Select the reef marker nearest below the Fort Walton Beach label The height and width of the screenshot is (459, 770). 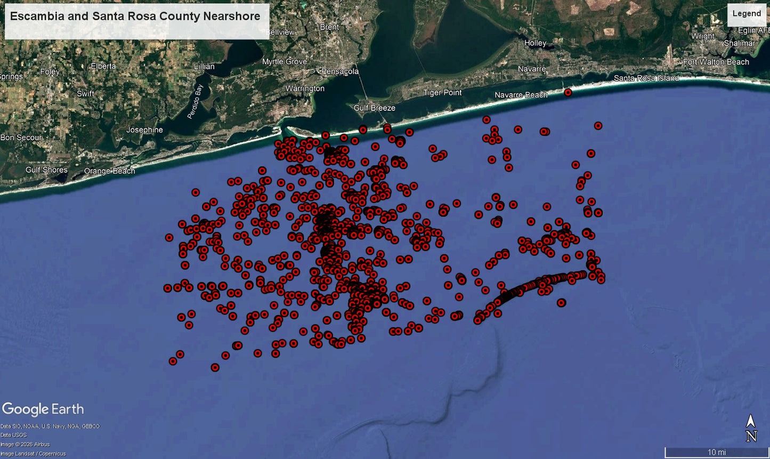coord(598,126)
